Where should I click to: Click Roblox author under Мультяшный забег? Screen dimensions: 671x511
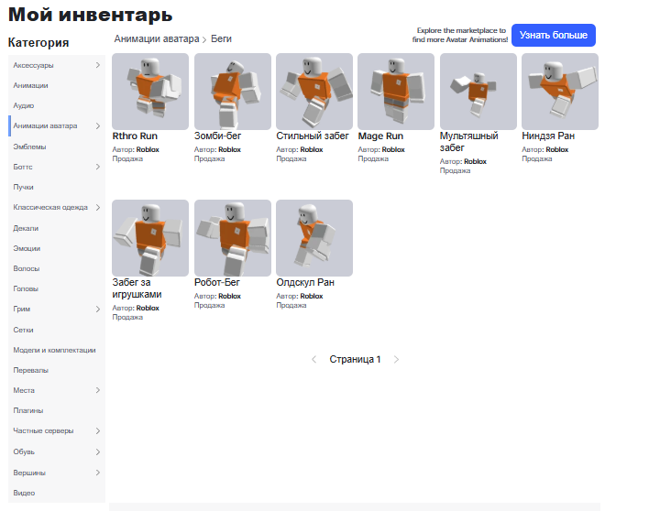[x=476, y=162]
